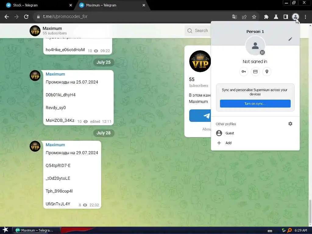Screen dimensions: 312x234
Task: Open the extensions puzzle icon
Action: pyautogui.click(x=266, y=17)
